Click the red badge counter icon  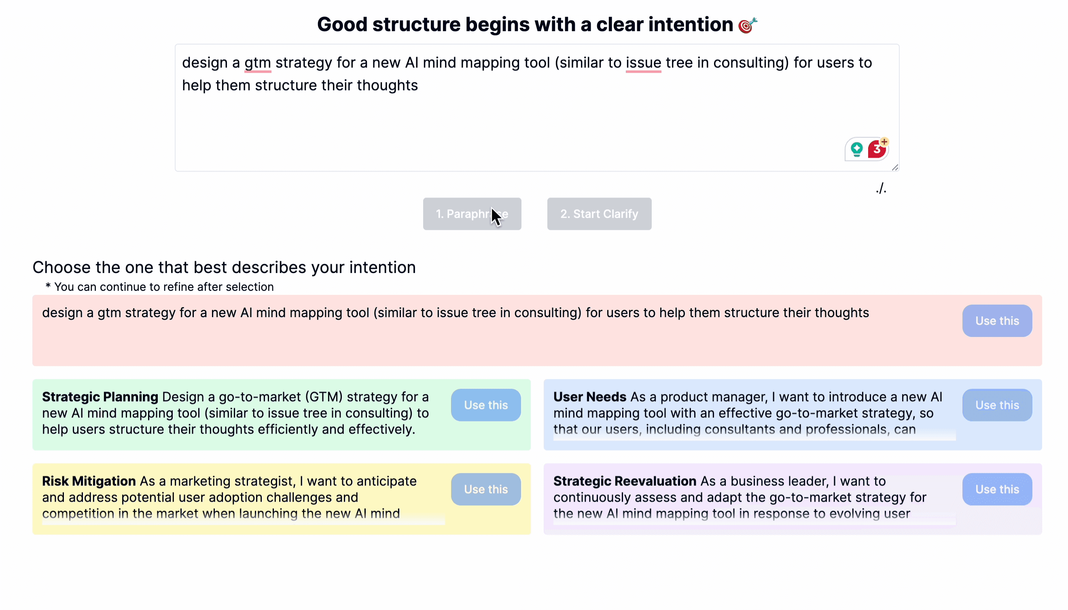click(877, 150)
